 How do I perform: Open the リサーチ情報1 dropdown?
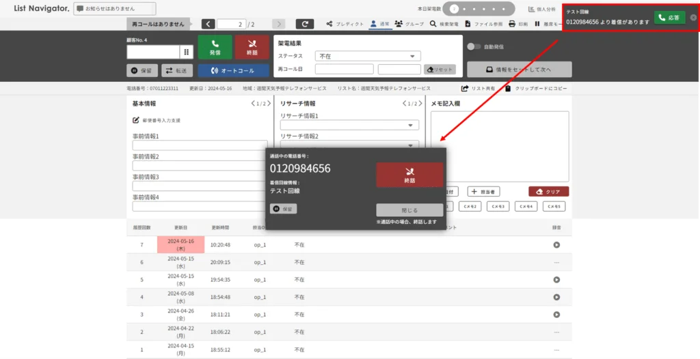[x=349, y=126]
